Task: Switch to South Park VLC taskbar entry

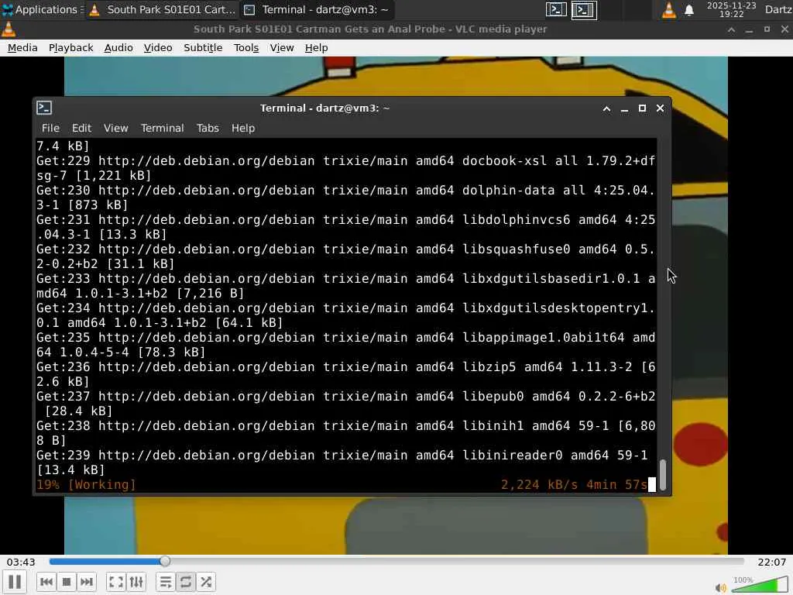Action: pyautogui.click(x=162, y=9)
